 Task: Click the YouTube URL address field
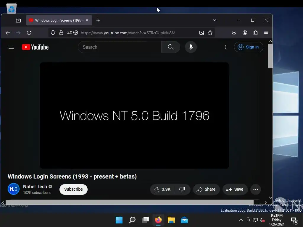[128, 33]
